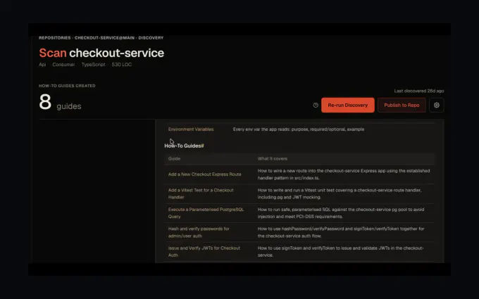
Task: Click the 530 LOC label
Action: point(122,65)
